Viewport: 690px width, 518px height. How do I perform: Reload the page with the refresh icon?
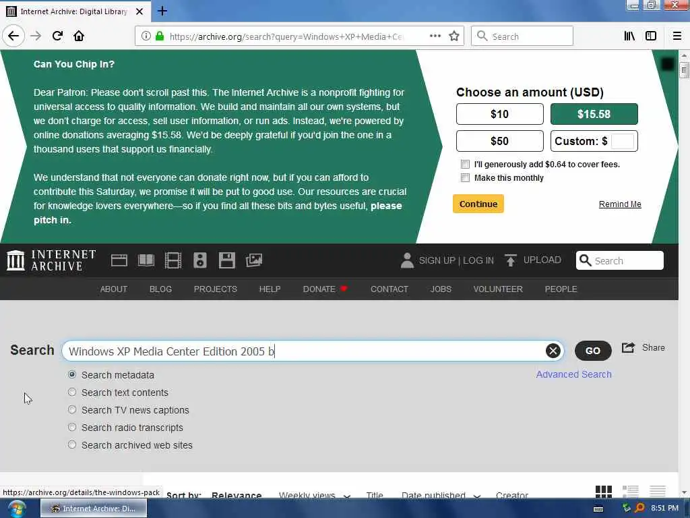click(x=57, y=36)
